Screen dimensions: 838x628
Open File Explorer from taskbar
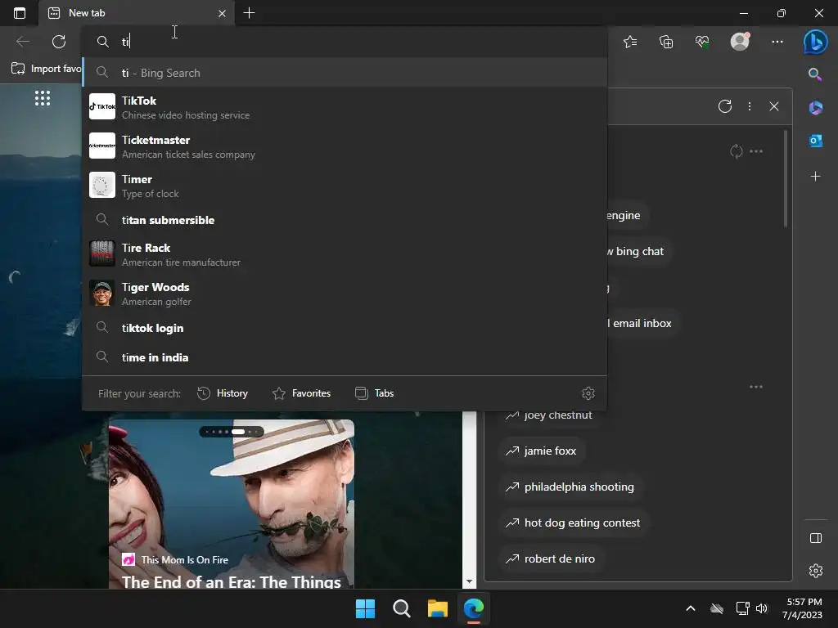pos(438,608)
